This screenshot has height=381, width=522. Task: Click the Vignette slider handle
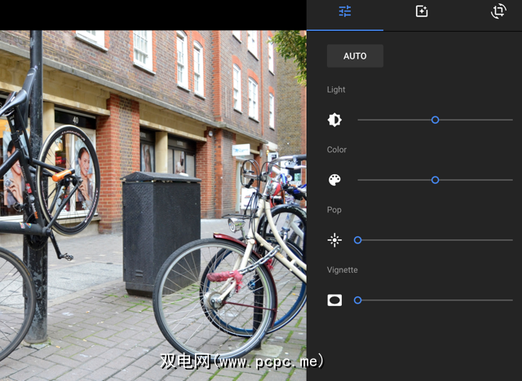tap(357, 300)
